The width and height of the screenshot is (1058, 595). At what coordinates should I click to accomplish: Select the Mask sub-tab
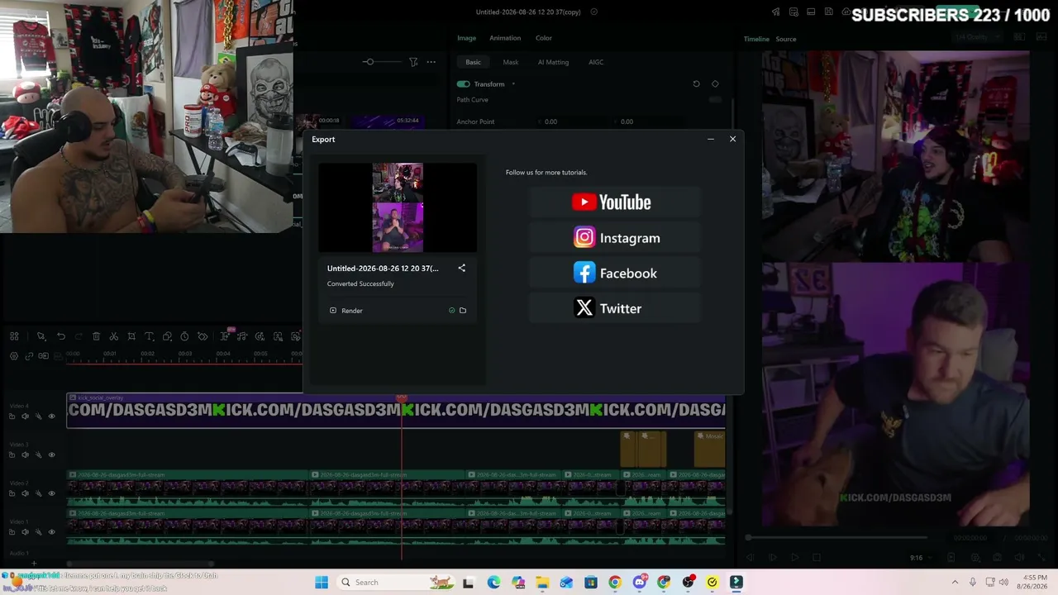tap(511, 62)
